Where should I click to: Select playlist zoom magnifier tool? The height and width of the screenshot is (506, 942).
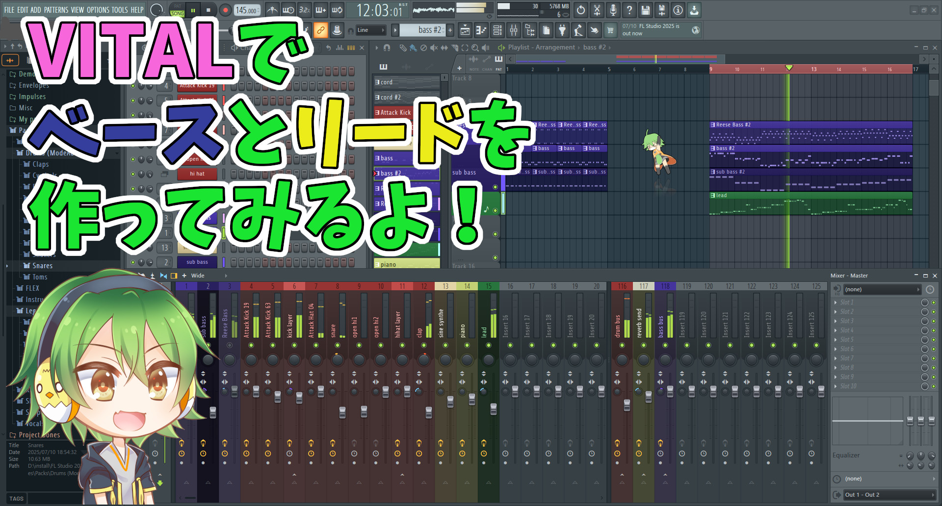(x=475, y=48)
